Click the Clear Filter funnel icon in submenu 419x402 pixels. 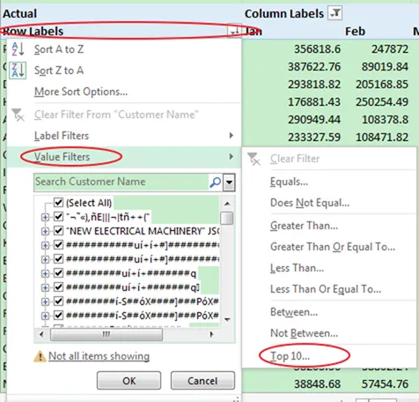(x=254, y=159)
